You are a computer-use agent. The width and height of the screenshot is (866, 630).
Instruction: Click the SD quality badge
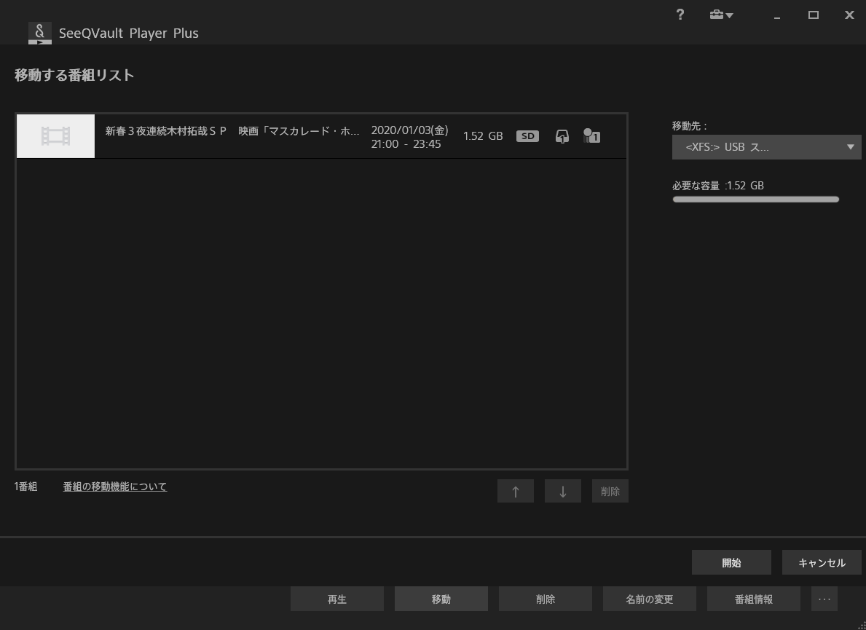click(527, 136)
